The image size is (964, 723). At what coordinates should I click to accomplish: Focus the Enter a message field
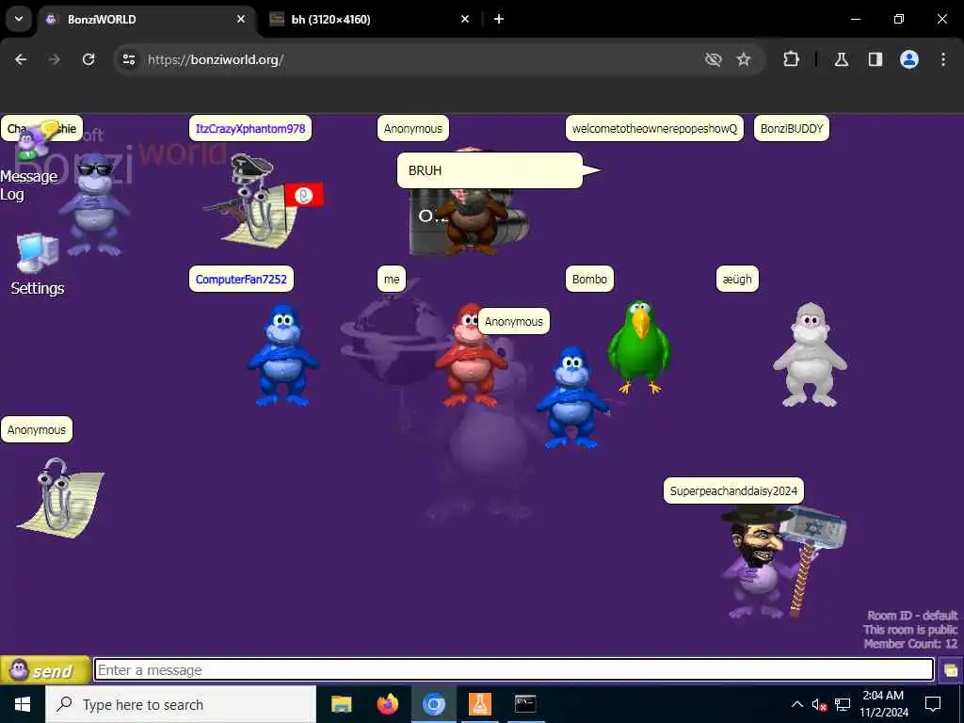click(514, 670)
